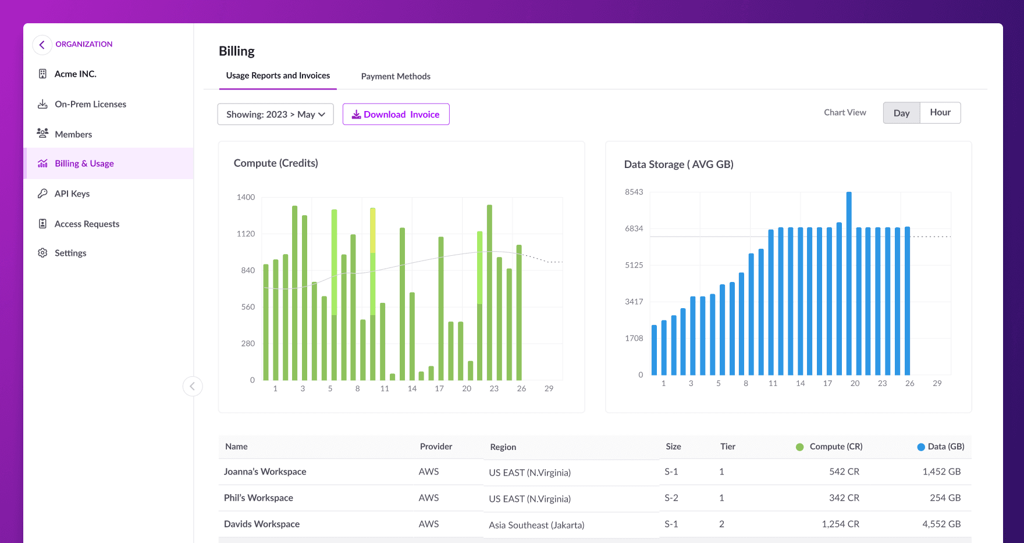Click the Acme INC. building icon

(42, 74)
